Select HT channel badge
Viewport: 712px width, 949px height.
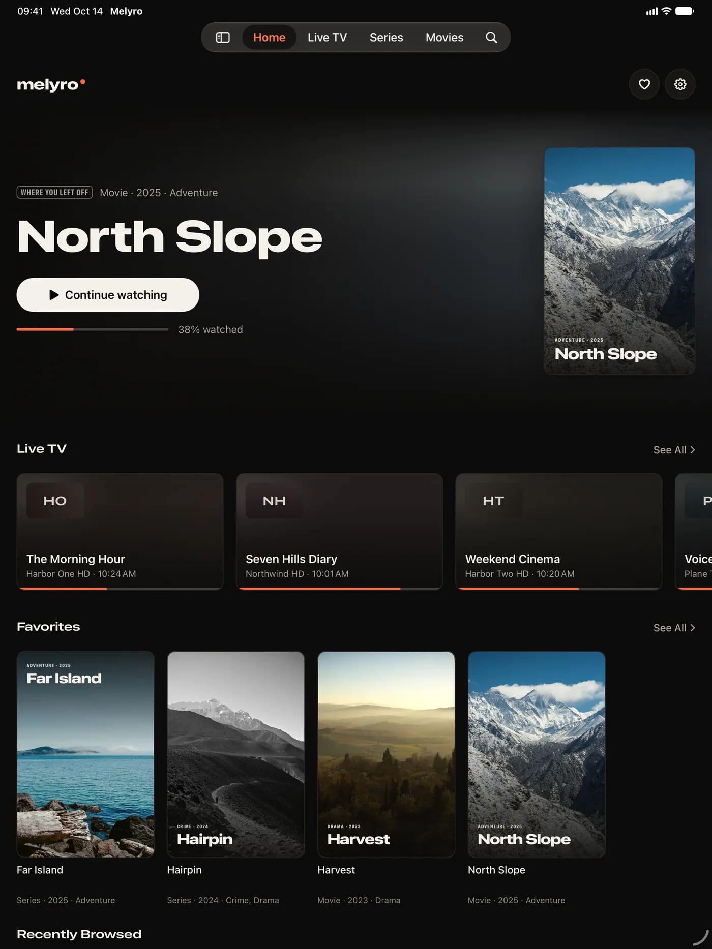(493, 501)
